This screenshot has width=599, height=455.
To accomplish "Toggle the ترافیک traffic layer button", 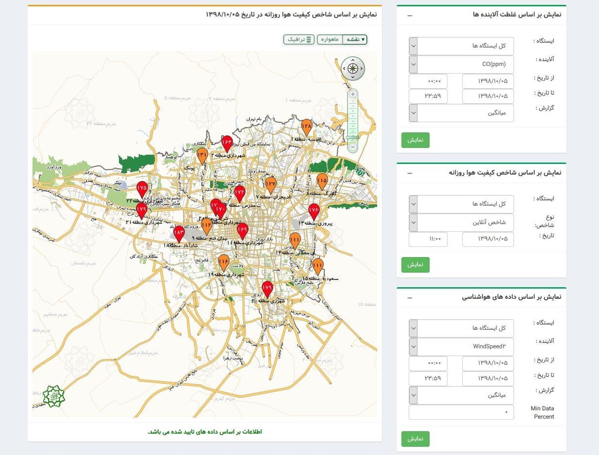I will [x=299, y=39].
